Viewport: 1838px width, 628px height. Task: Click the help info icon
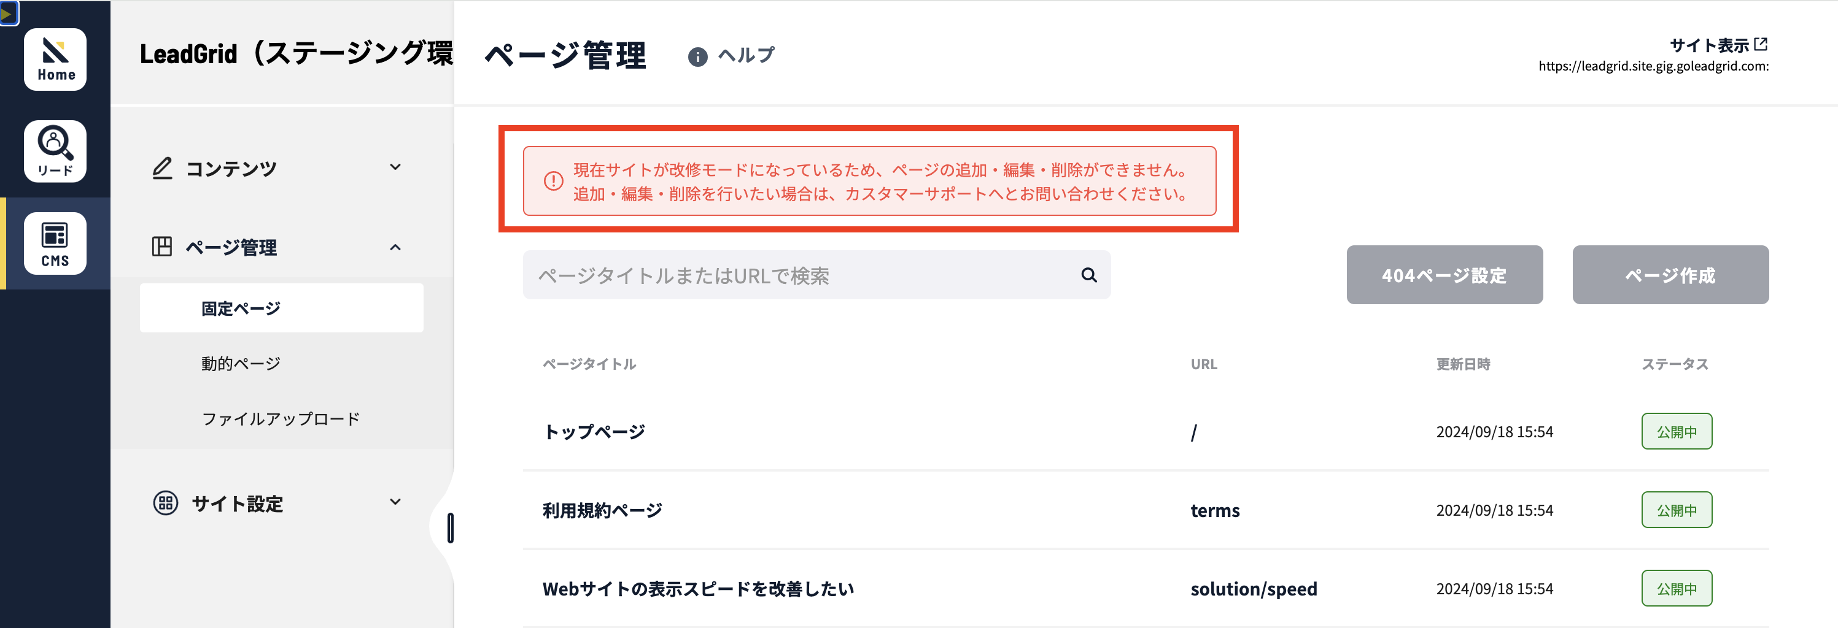click(x=697, y=56)
